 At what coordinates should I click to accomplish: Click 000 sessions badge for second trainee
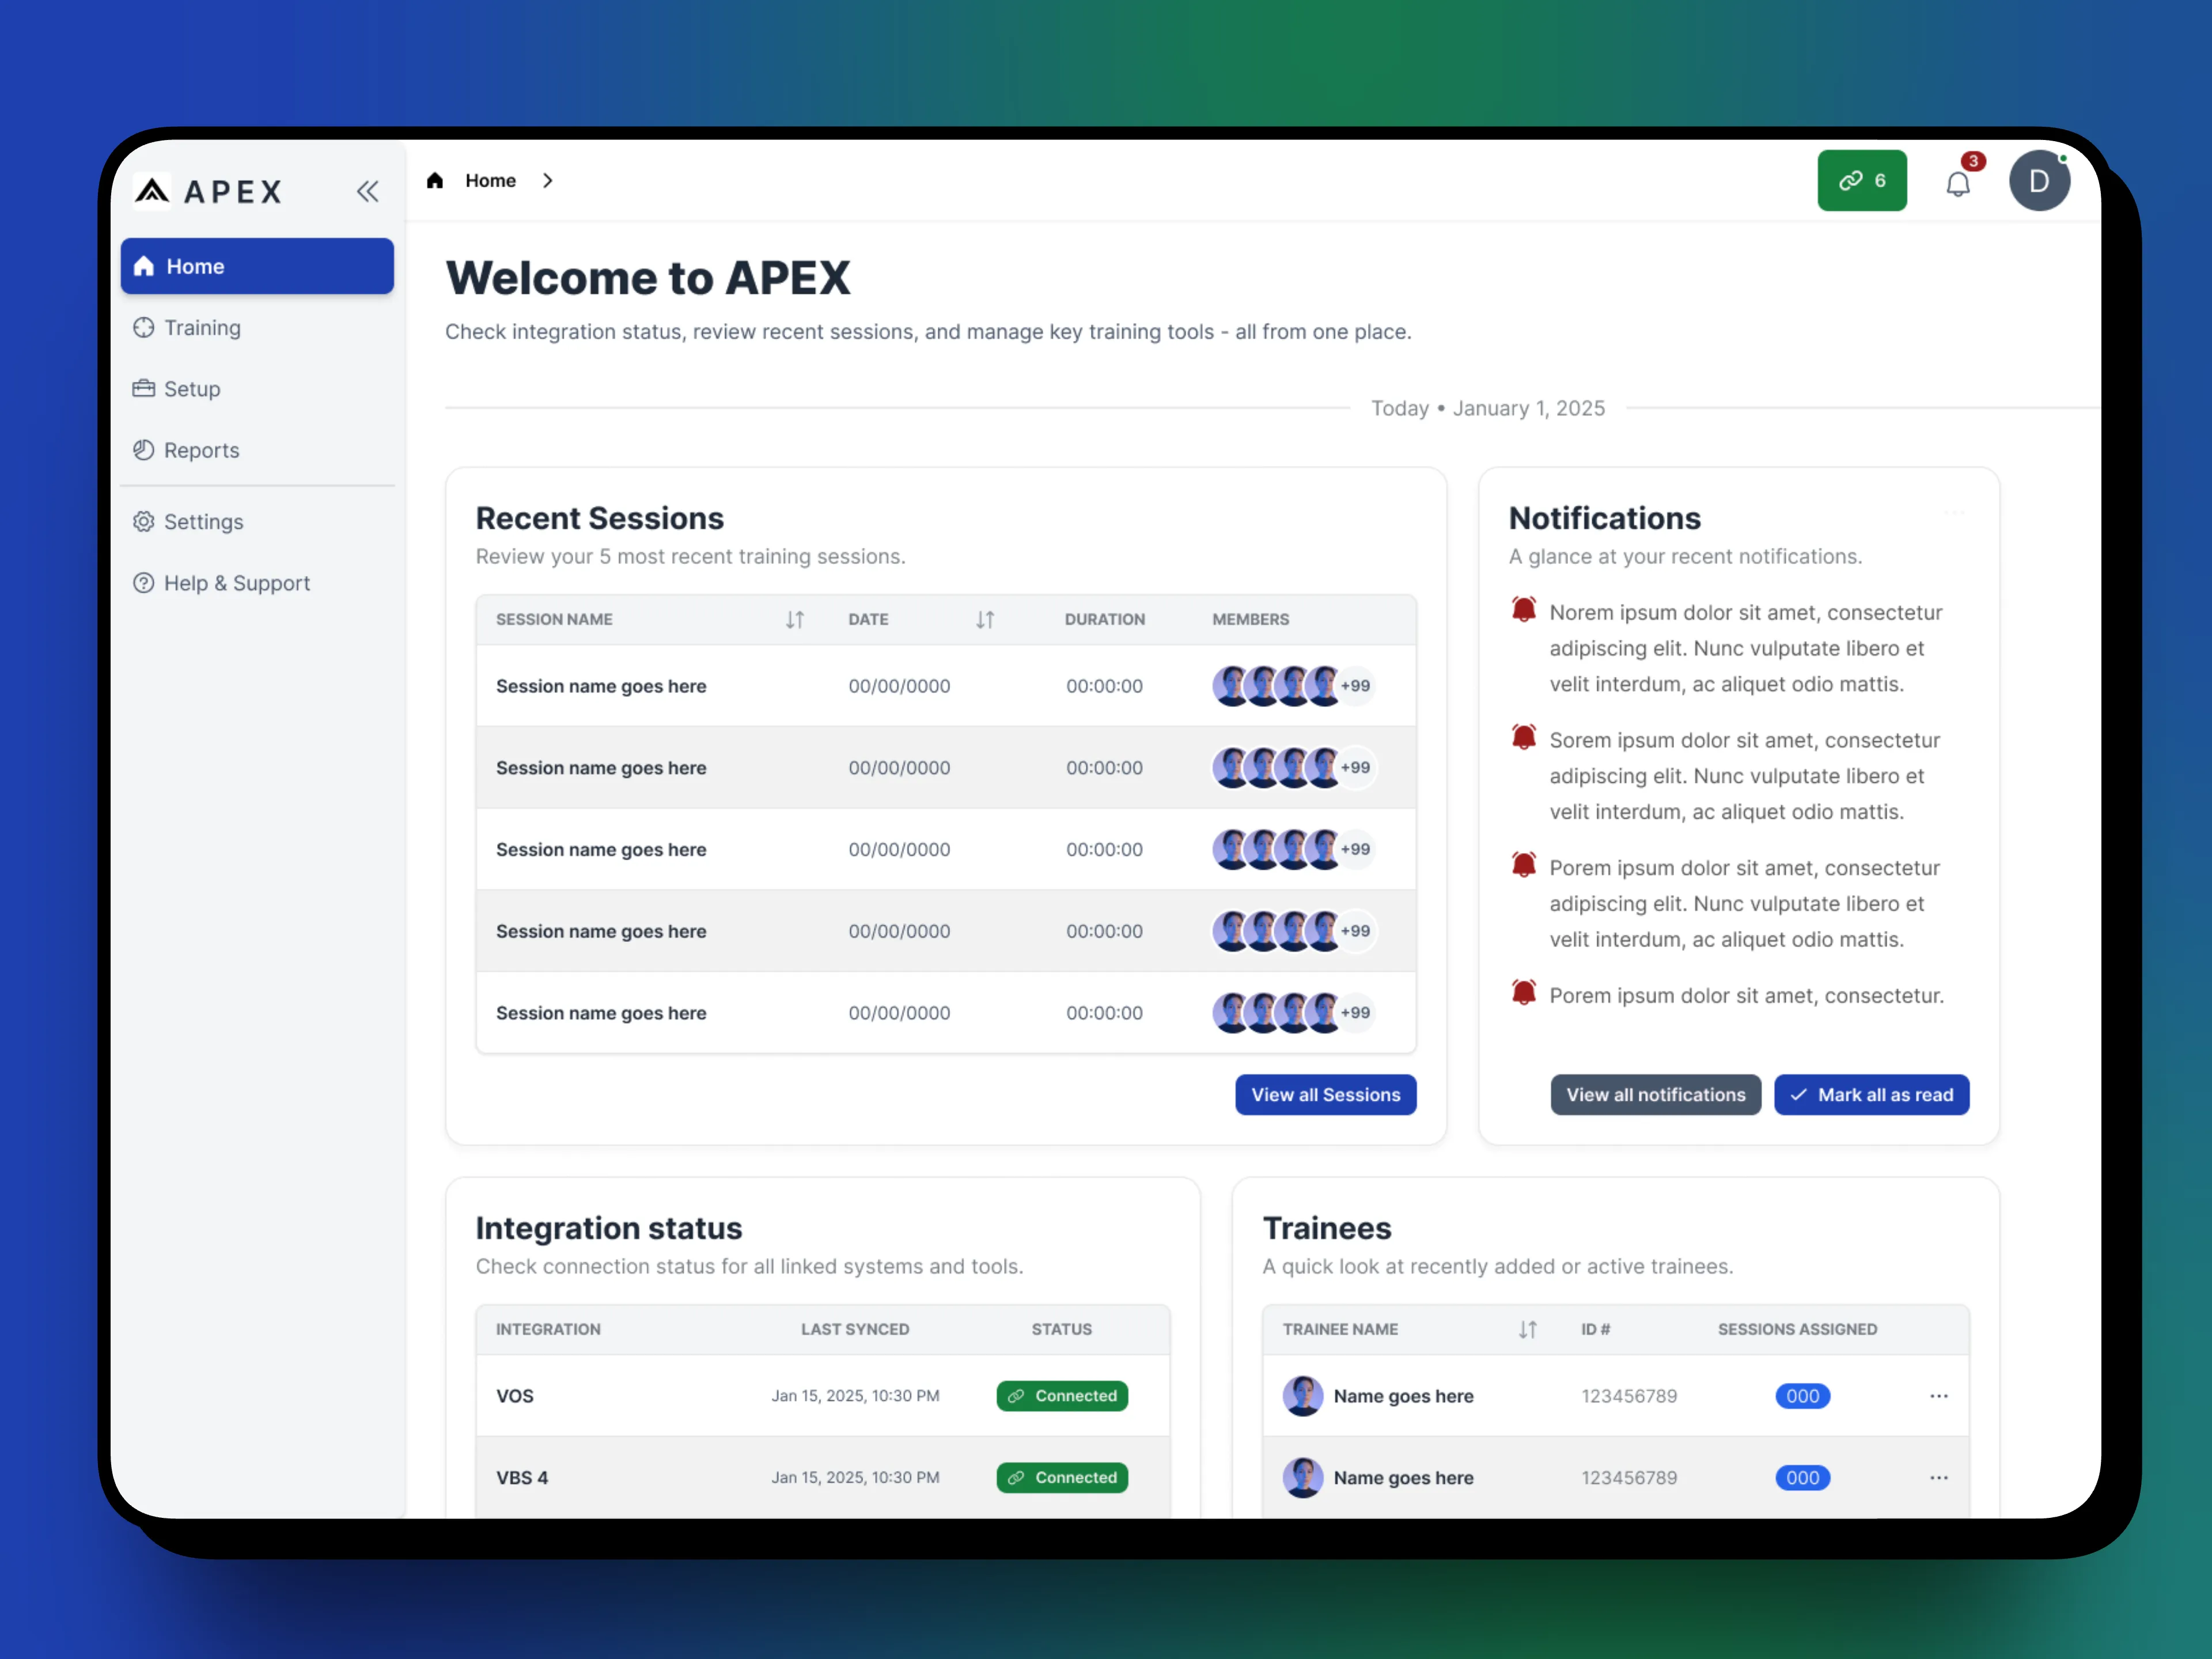pyautogui.click(x=1803, y=1479)
